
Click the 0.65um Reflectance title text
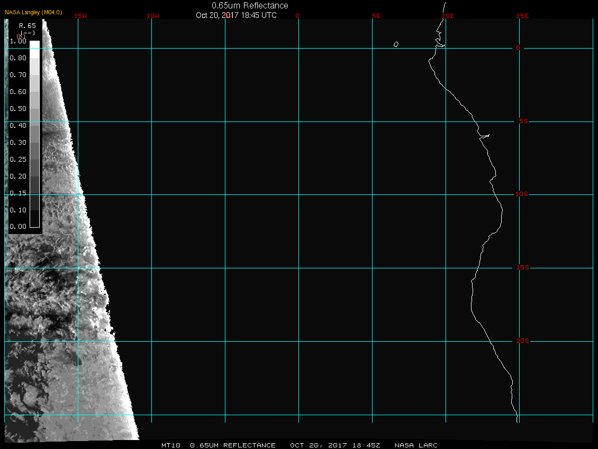250,5
